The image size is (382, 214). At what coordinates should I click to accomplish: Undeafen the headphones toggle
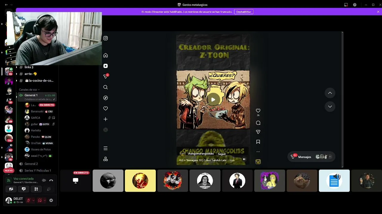pyautogui.click(x=40, y=200)
